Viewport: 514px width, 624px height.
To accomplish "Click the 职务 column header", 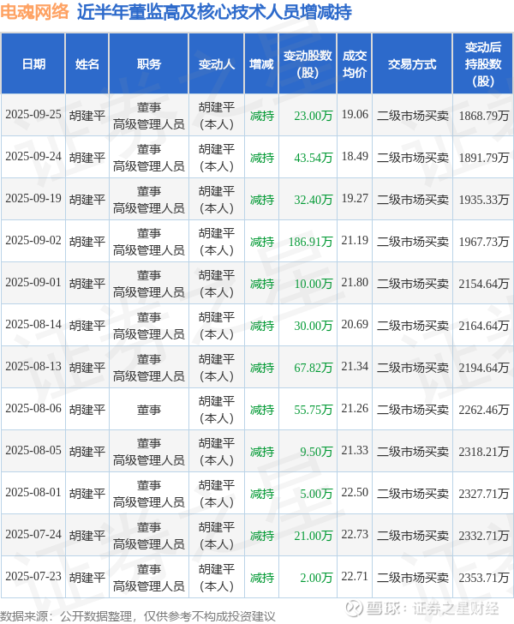I will [x=149, y=64].
